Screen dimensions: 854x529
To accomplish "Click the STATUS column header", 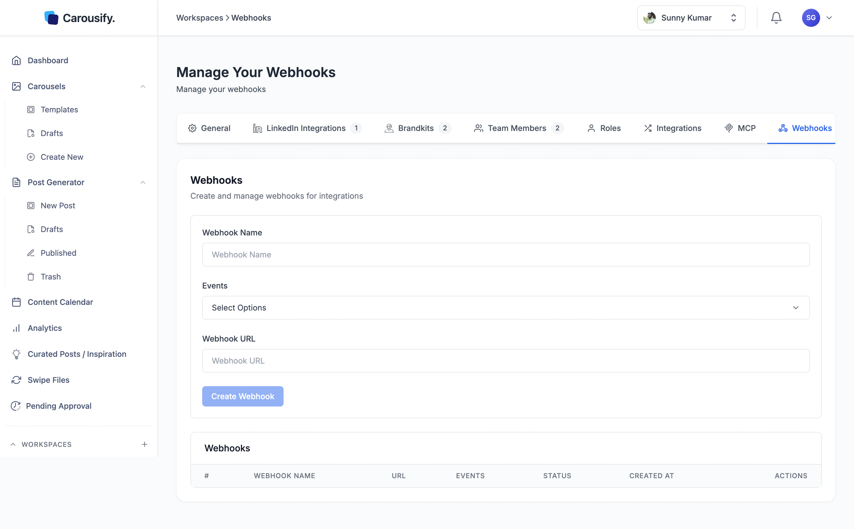I will pyautogui.click(x=557, y=476).
